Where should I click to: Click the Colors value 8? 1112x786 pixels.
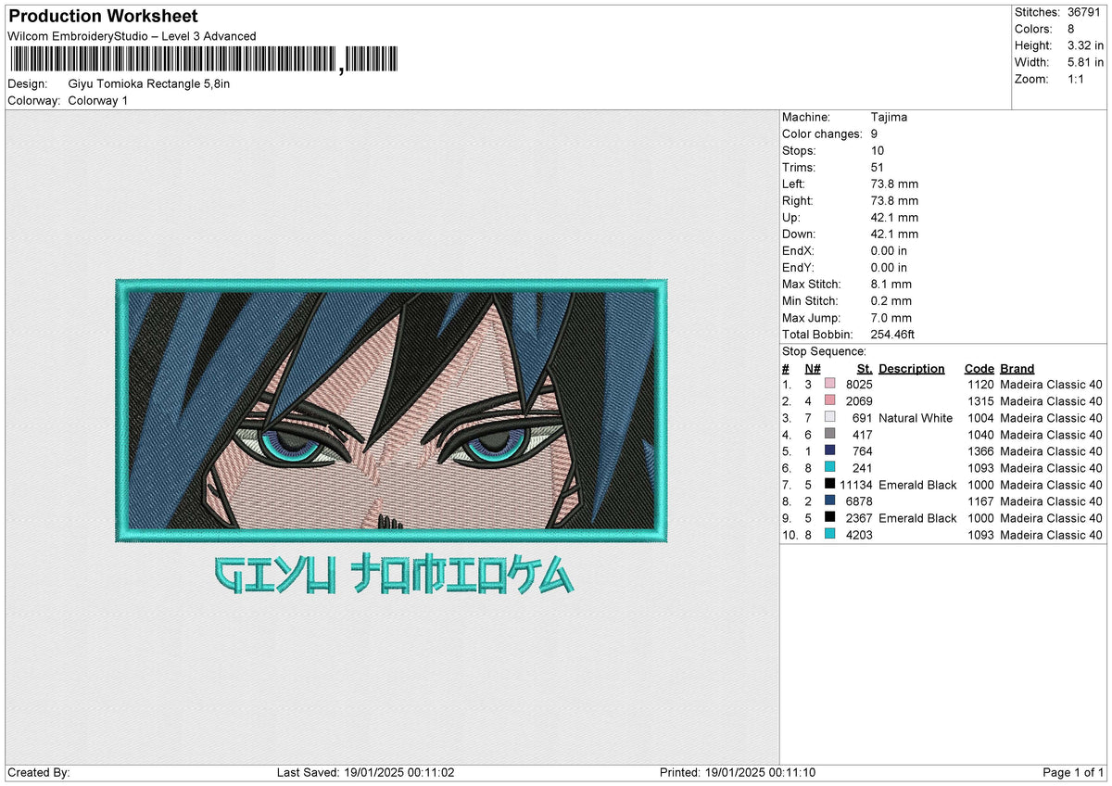tap(1071, 29)
